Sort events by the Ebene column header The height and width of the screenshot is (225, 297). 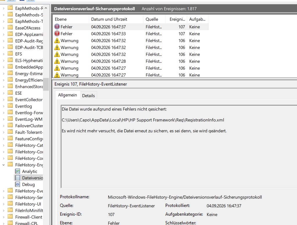[70, 19]
